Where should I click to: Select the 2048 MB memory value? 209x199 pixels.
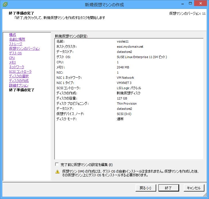click(123, 68)
